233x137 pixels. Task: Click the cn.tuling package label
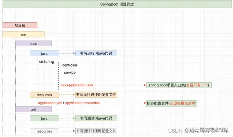point(47,61)
